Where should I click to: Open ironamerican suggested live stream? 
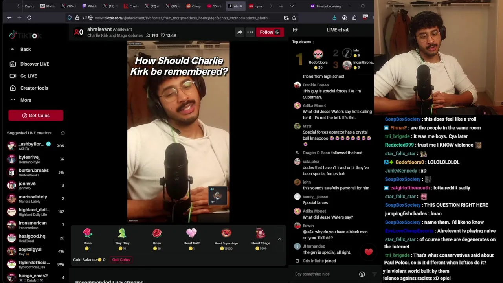[x=36, y=225]
